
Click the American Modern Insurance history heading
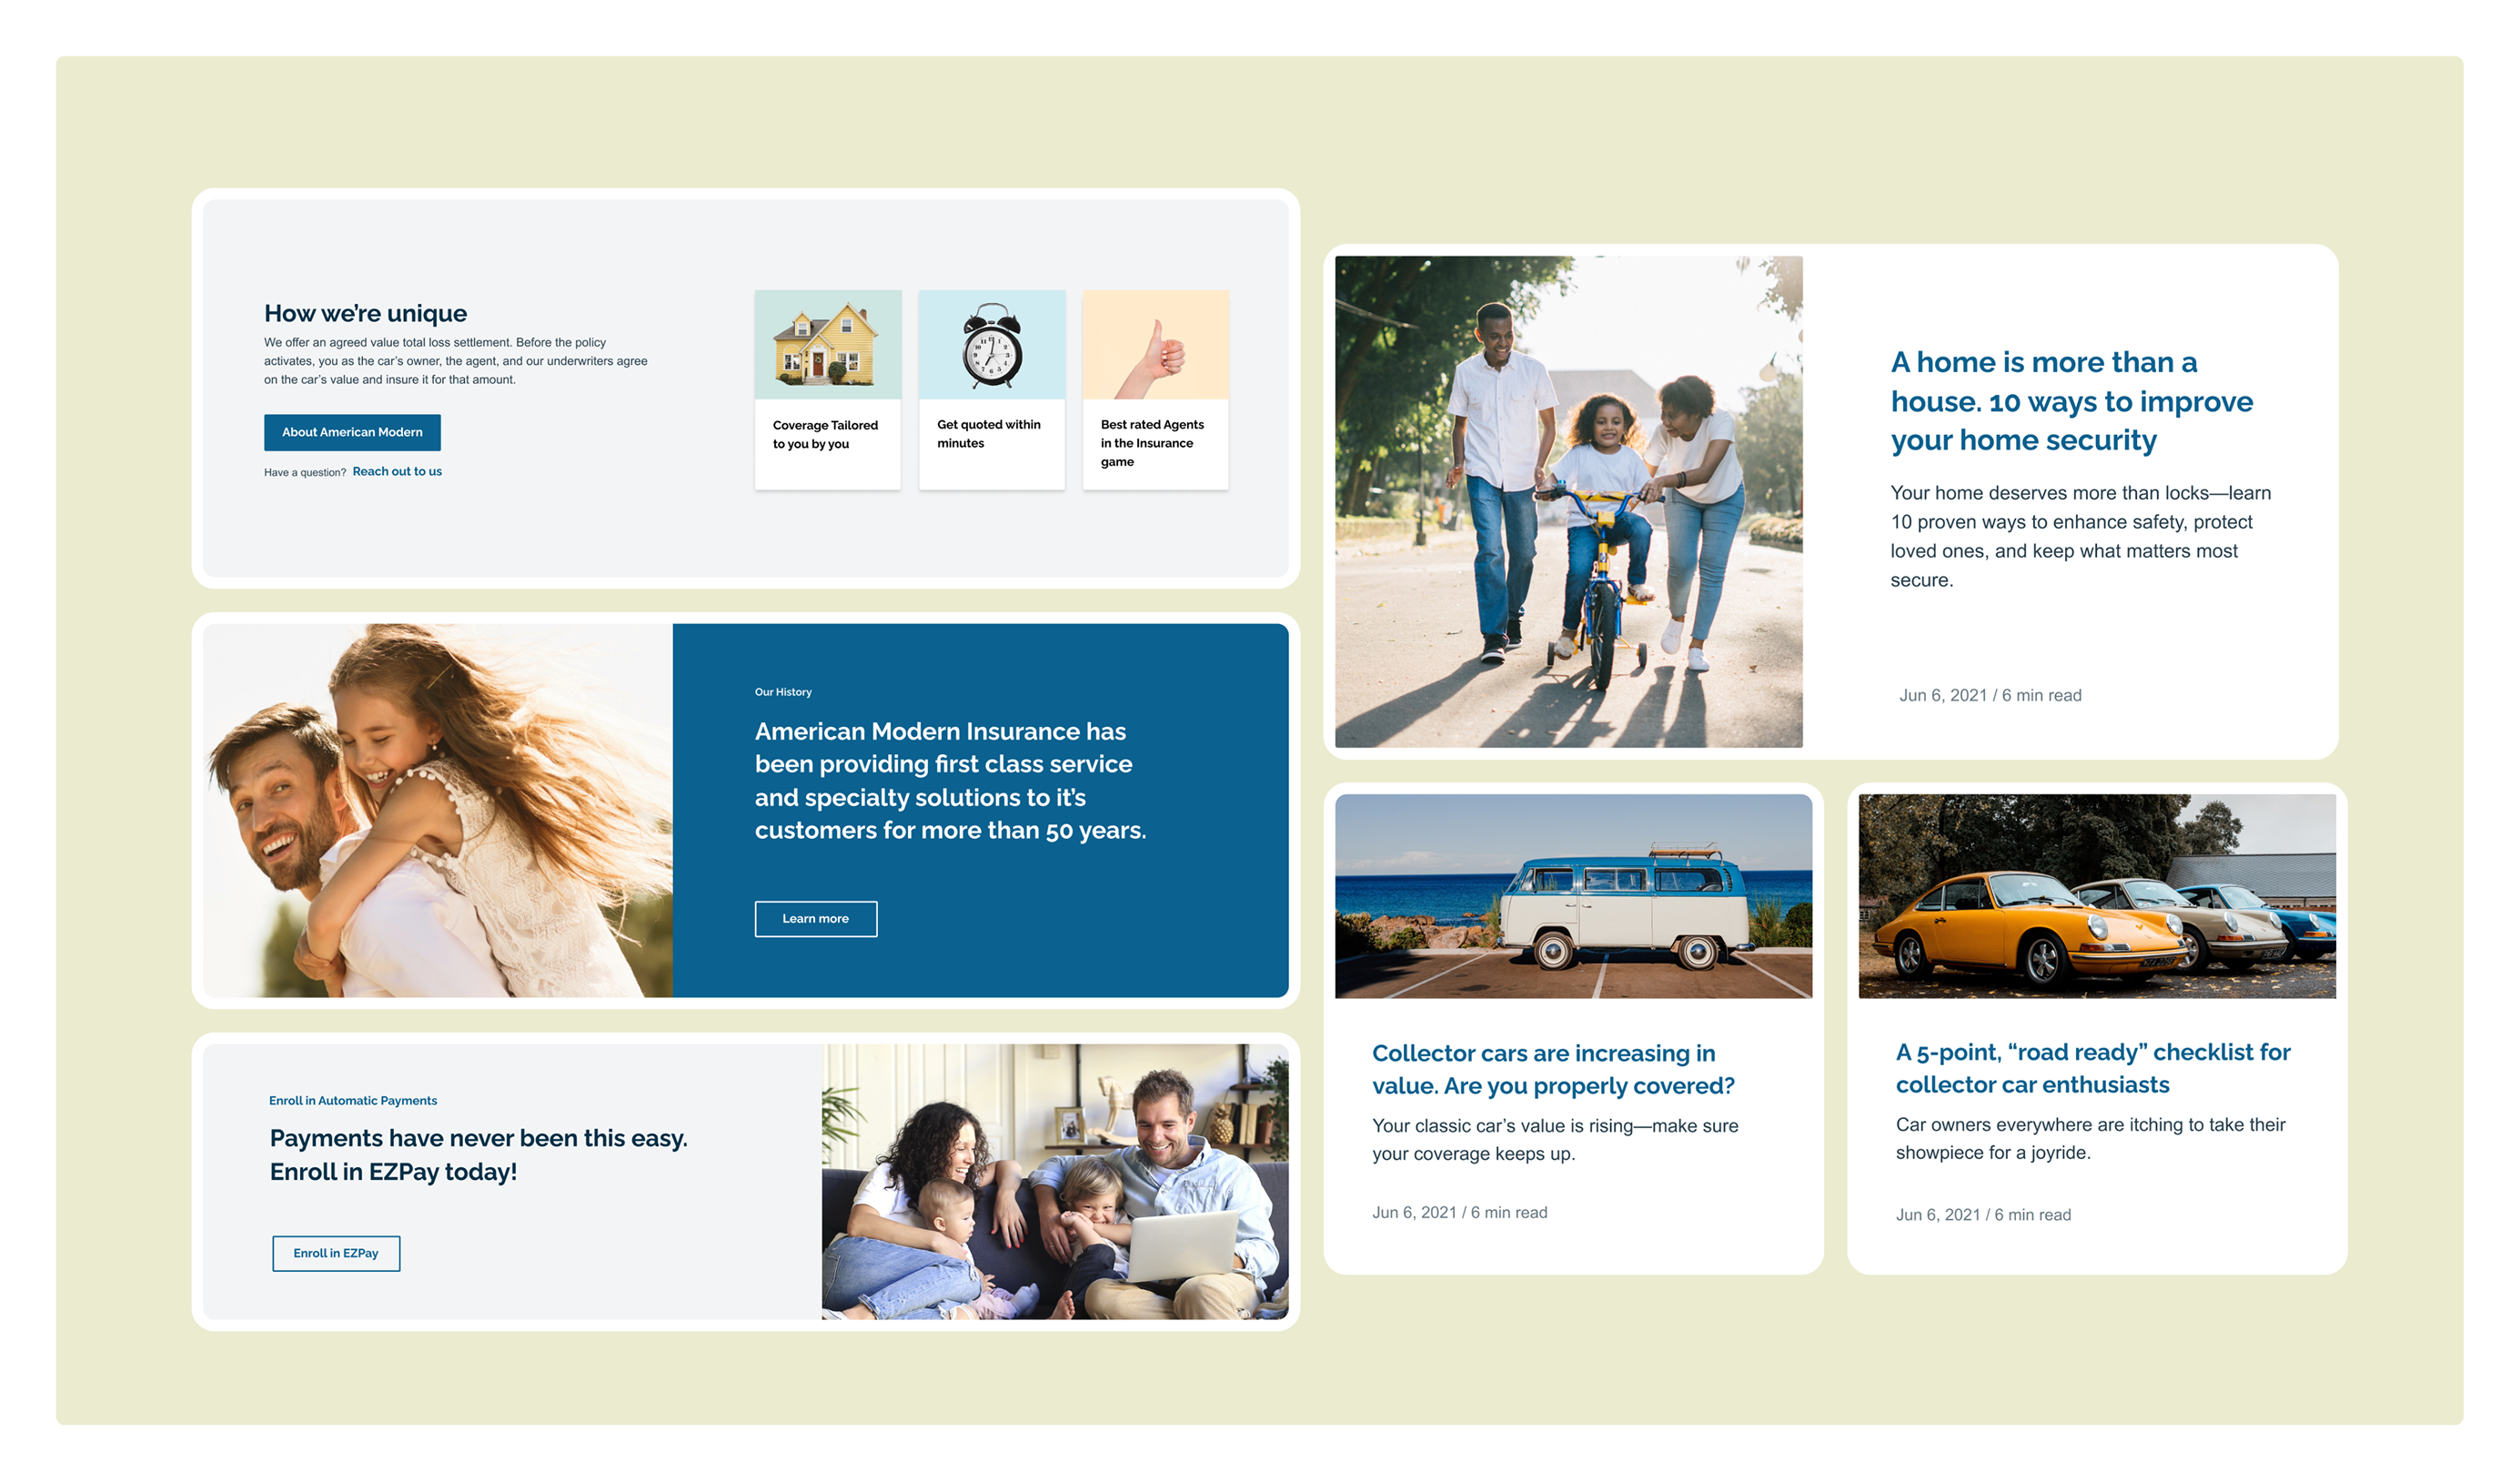pyautogui.click(x=949, y=780)
